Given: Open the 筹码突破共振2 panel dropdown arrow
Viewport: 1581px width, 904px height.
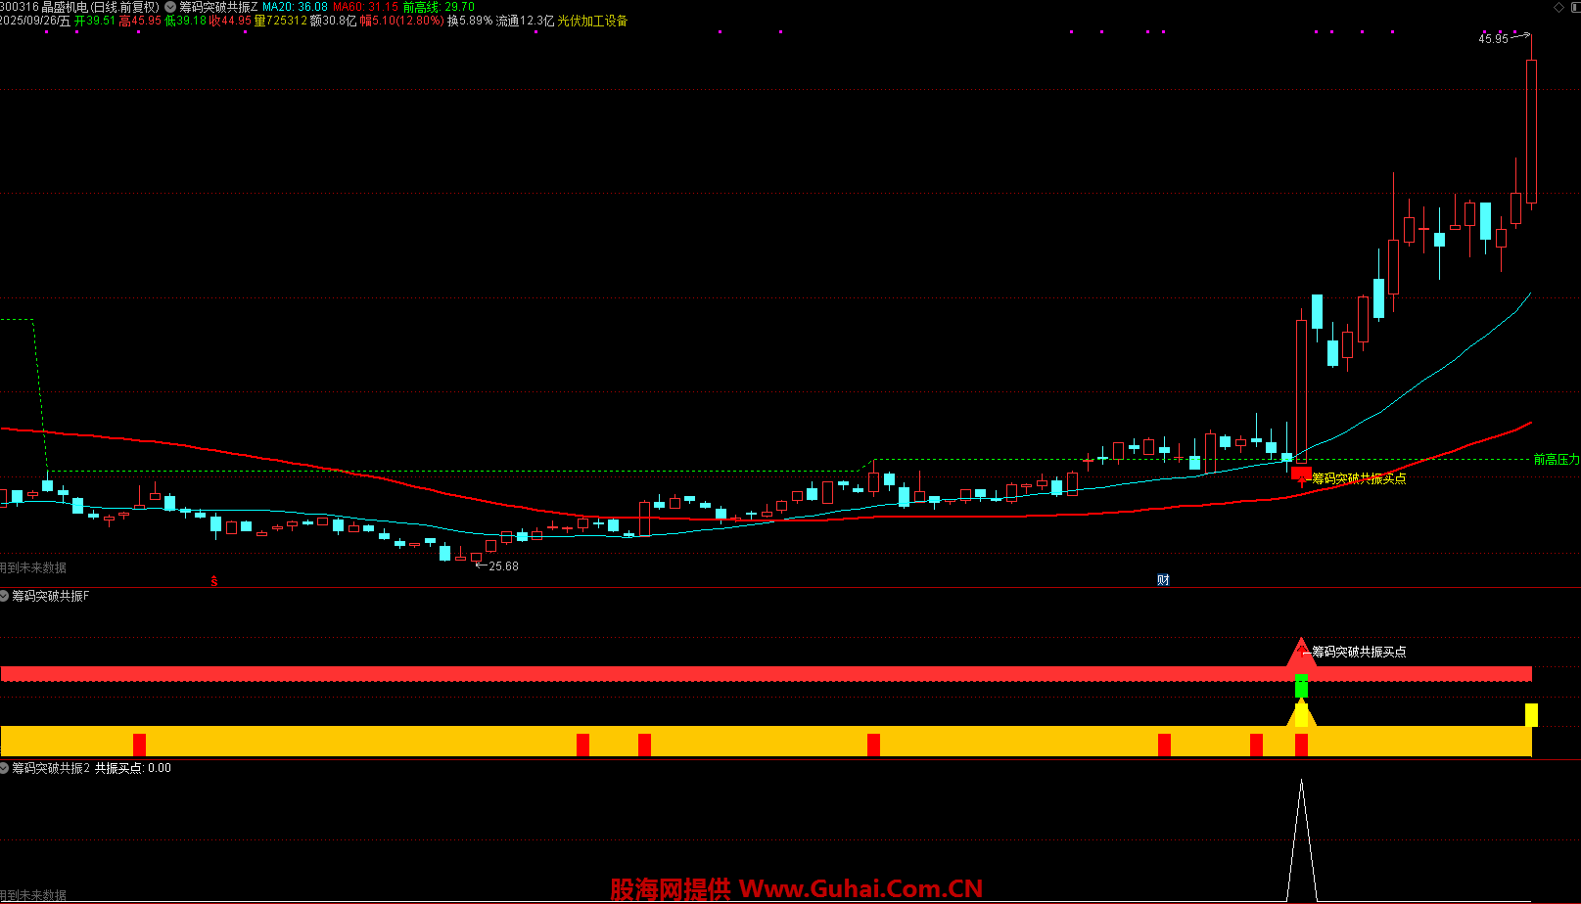Looking at the screenshot, I should 5,768.
